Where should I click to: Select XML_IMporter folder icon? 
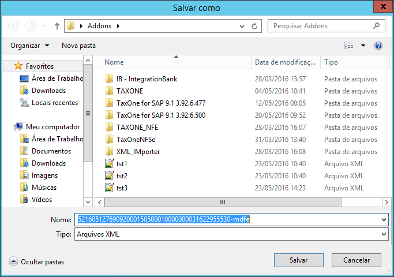point(109,151)
